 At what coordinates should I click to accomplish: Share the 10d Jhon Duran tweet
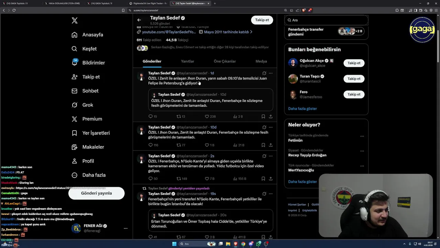tap(271, 145)
